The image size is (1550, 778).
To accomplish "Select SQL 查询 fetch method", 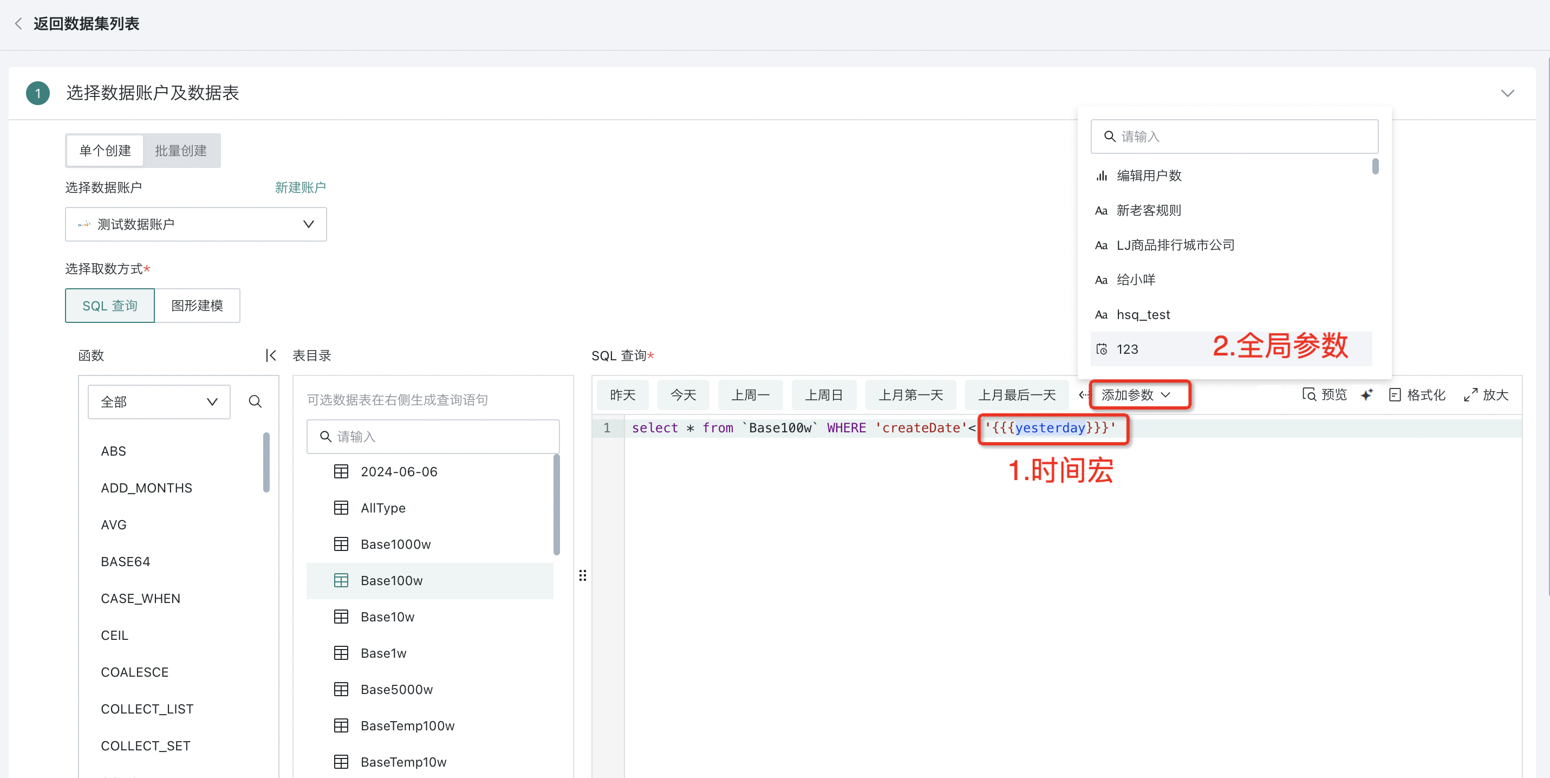I will coord(109,306).
